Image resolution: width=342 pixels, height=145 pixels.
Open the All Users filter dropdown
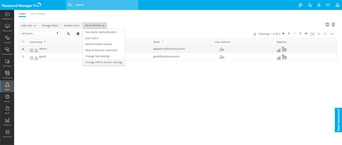(x=39, y=33)
